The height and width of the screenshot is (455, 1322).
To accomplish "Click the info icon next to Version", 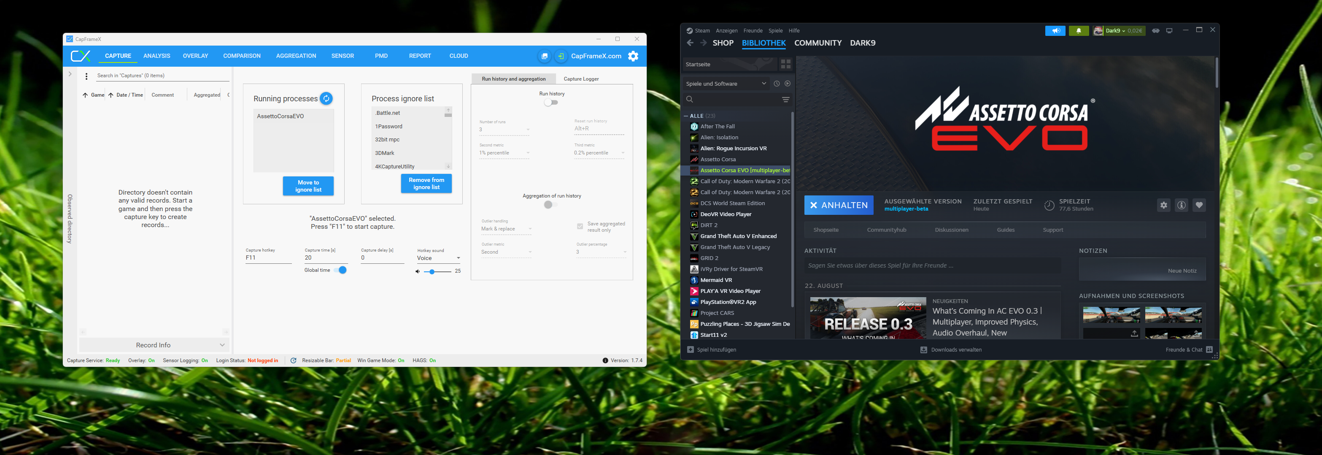I will (x=605, y=360).
